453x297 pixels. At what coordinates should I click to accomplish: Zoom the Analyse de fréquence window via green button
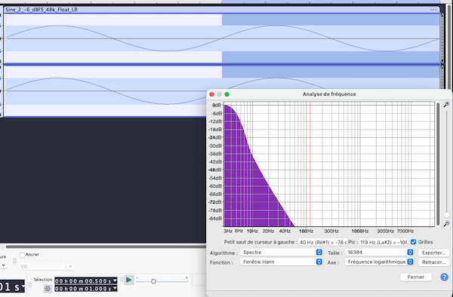226,94
